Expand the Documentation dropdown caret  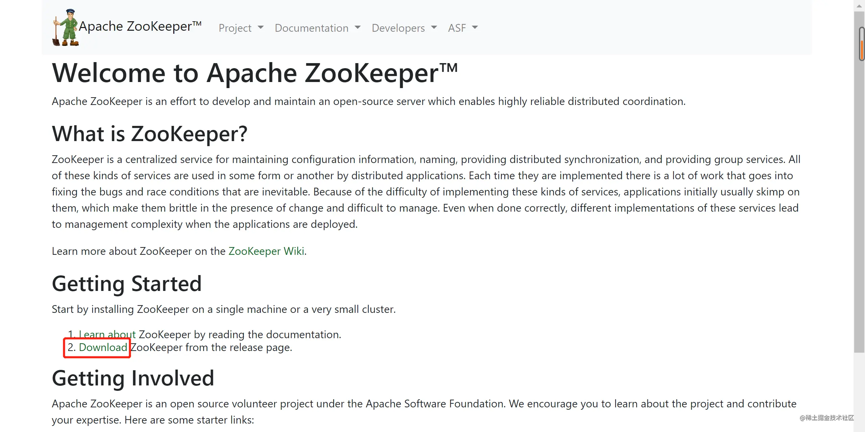click(357, 27)
